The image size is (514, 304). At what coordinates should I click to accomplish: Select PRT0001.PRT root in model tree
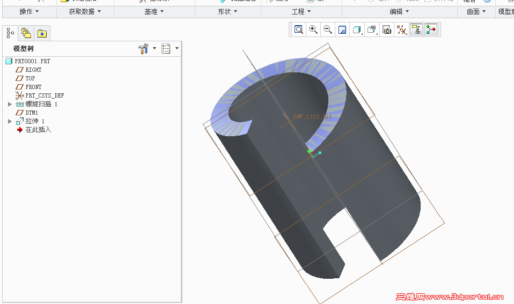(x=28, y=61)
